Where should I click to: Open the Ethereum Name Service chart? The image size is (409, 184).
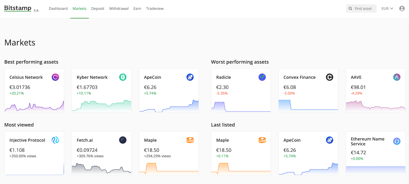click(x=376, y=170)
